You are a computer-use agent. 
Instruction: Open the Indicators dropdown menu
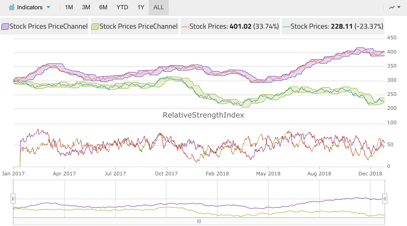[x=30, y=7]
